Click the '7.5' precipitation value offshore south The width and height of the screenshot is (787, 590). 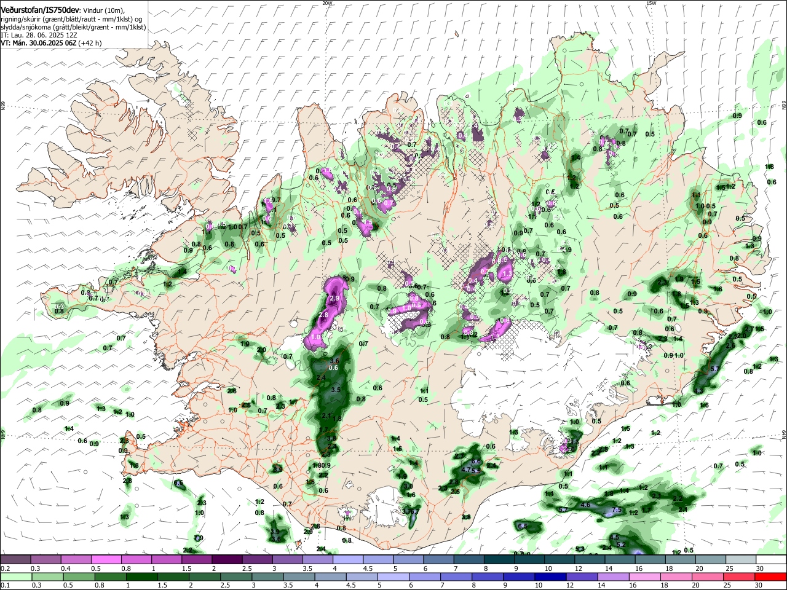tap(617, 510)
